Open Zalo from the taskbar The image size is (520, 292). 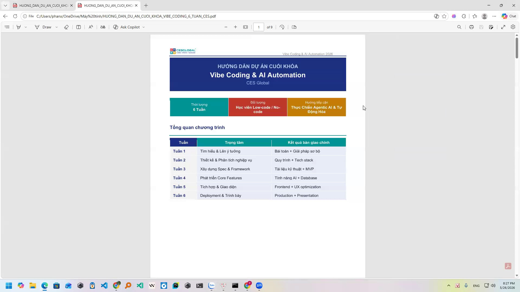point(212,286)
